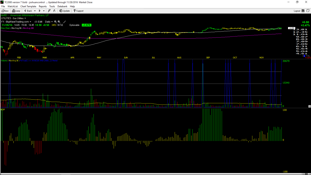
Task: Open the Reports menu
Action: 43,6
